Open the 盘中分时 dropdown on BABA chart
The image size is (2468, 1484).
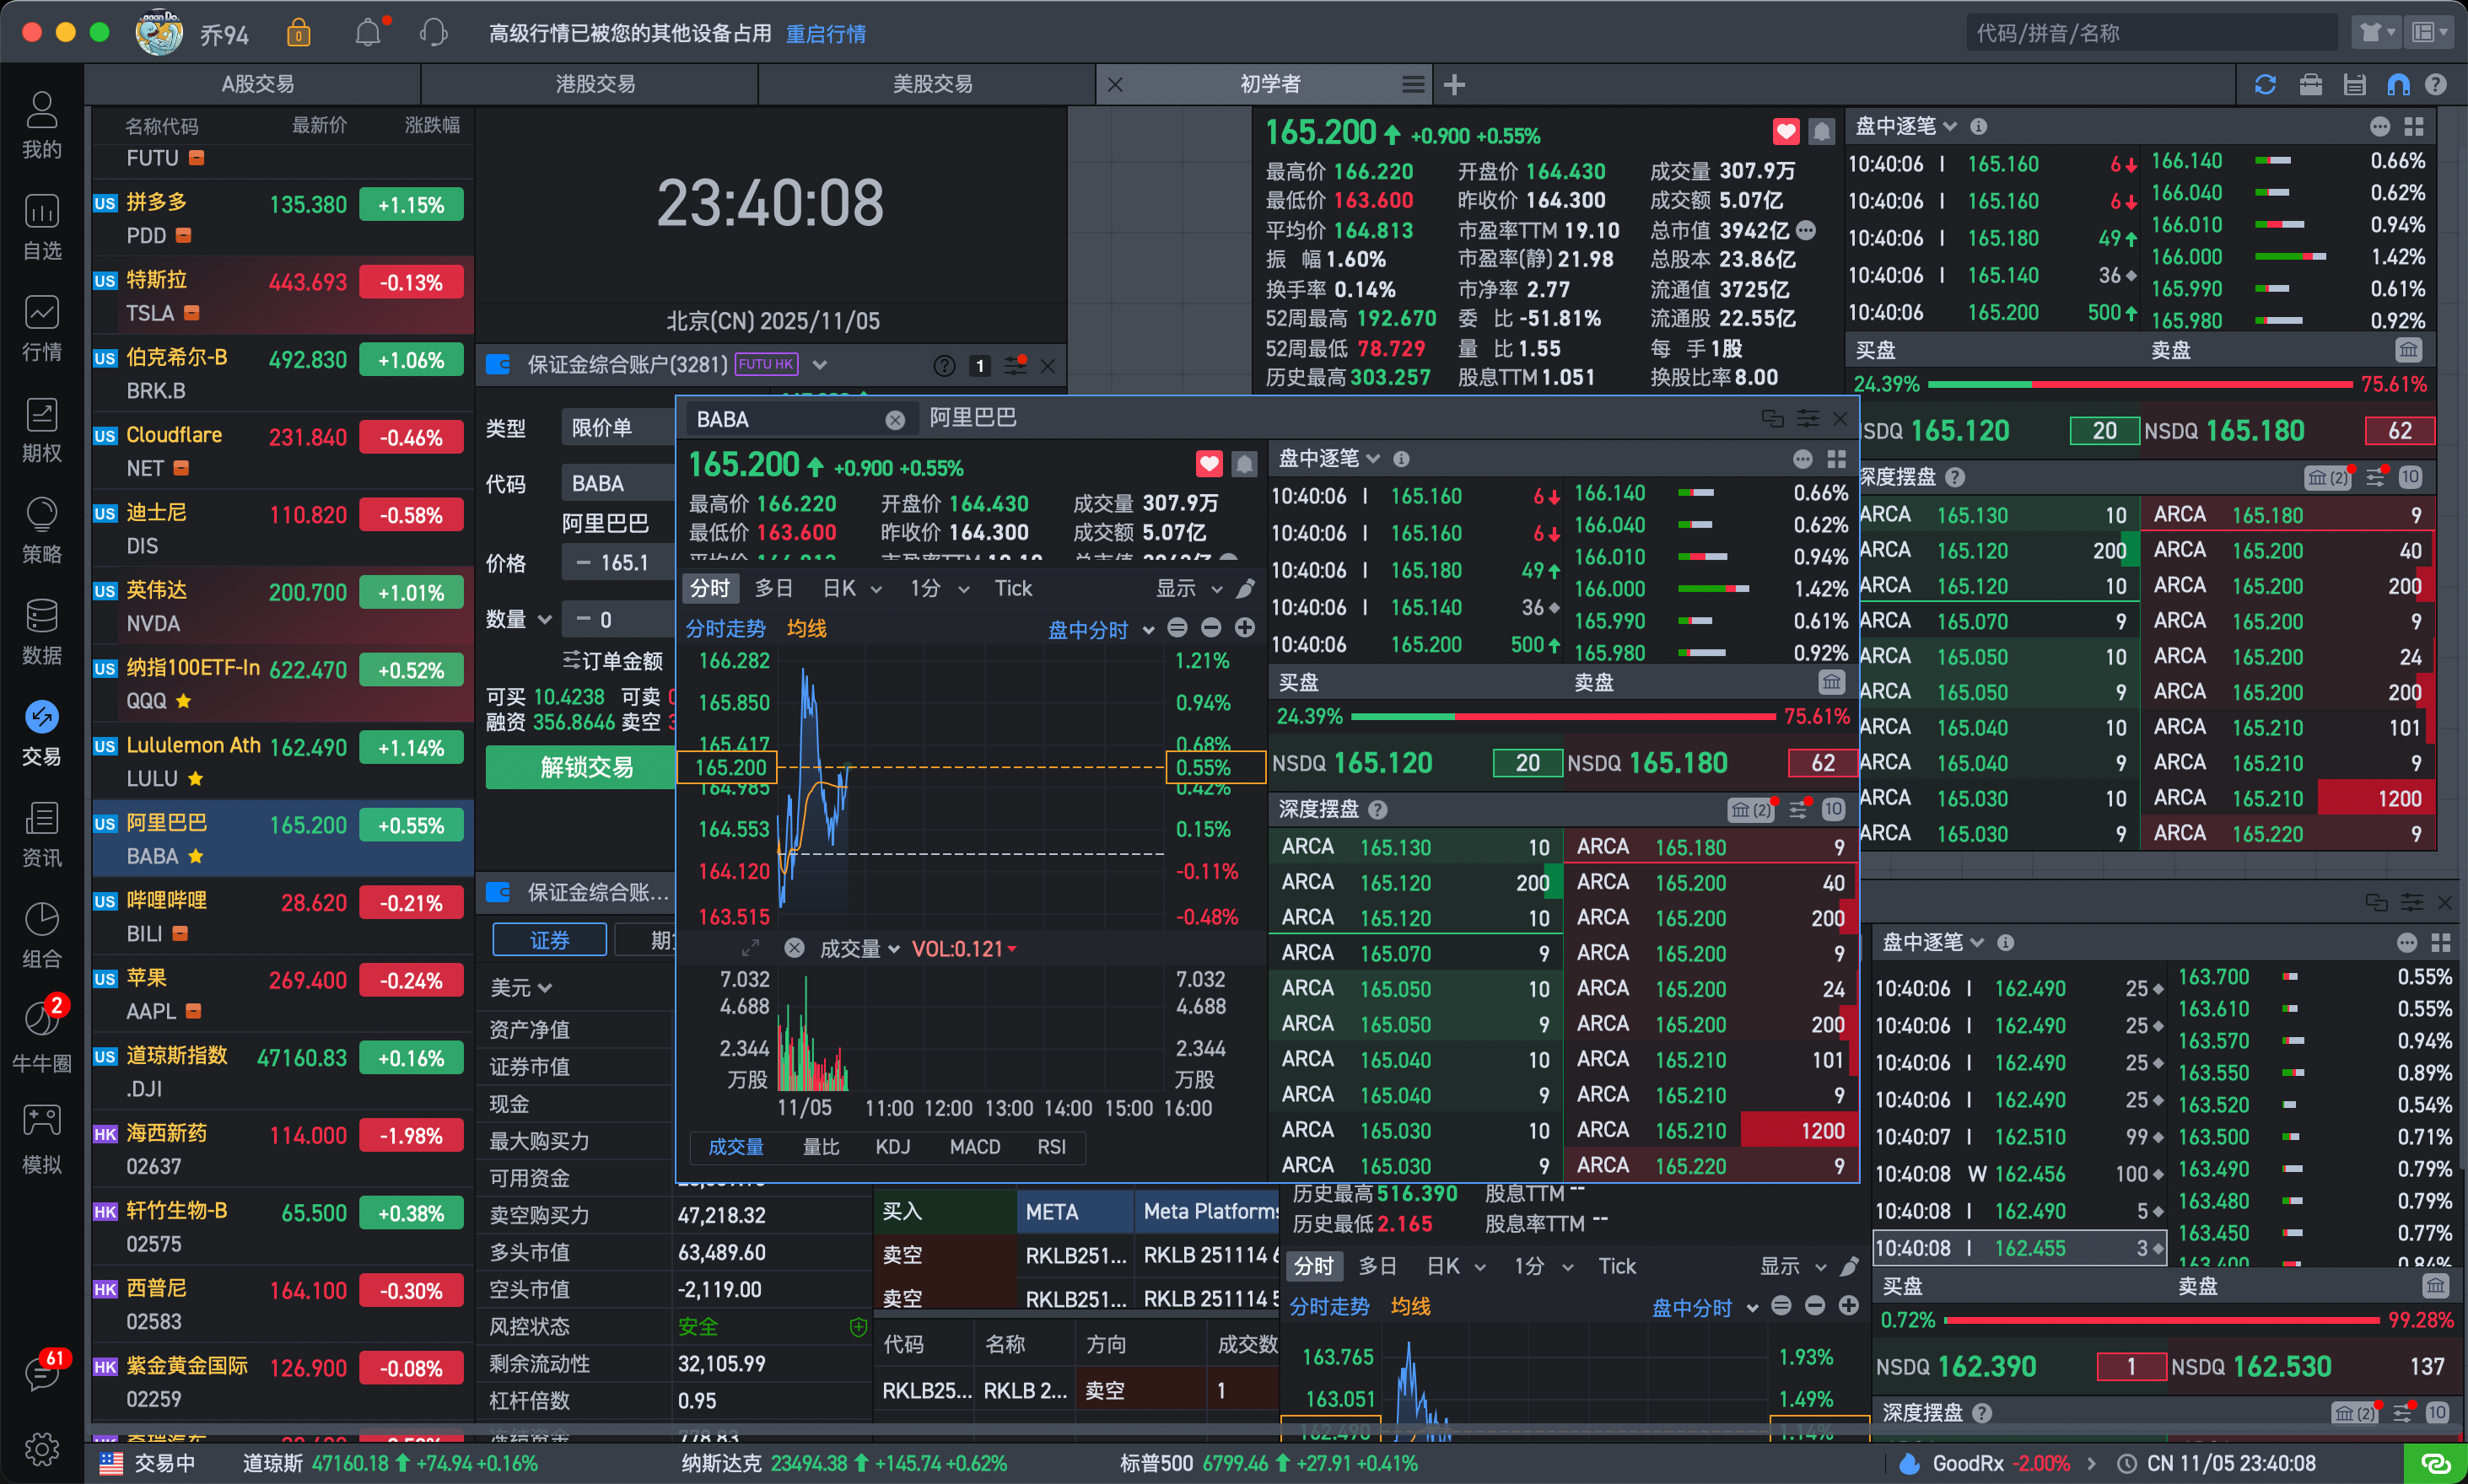coord(1099,629)
